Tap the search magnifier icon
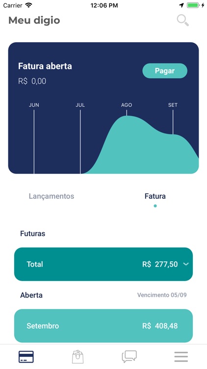The image size is (207, 369). pos(183,21)
